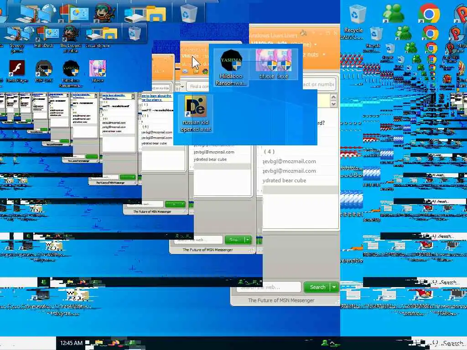Screen dimensions: 467x350
Task: Launch the largest green MSN Messenger people icon
Action: click(x=393, y=13)
